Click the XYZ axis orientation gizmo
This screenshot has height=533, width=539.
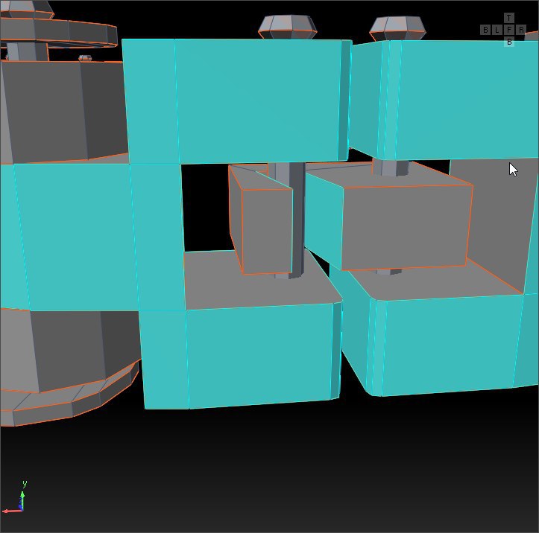coord(16,498)
